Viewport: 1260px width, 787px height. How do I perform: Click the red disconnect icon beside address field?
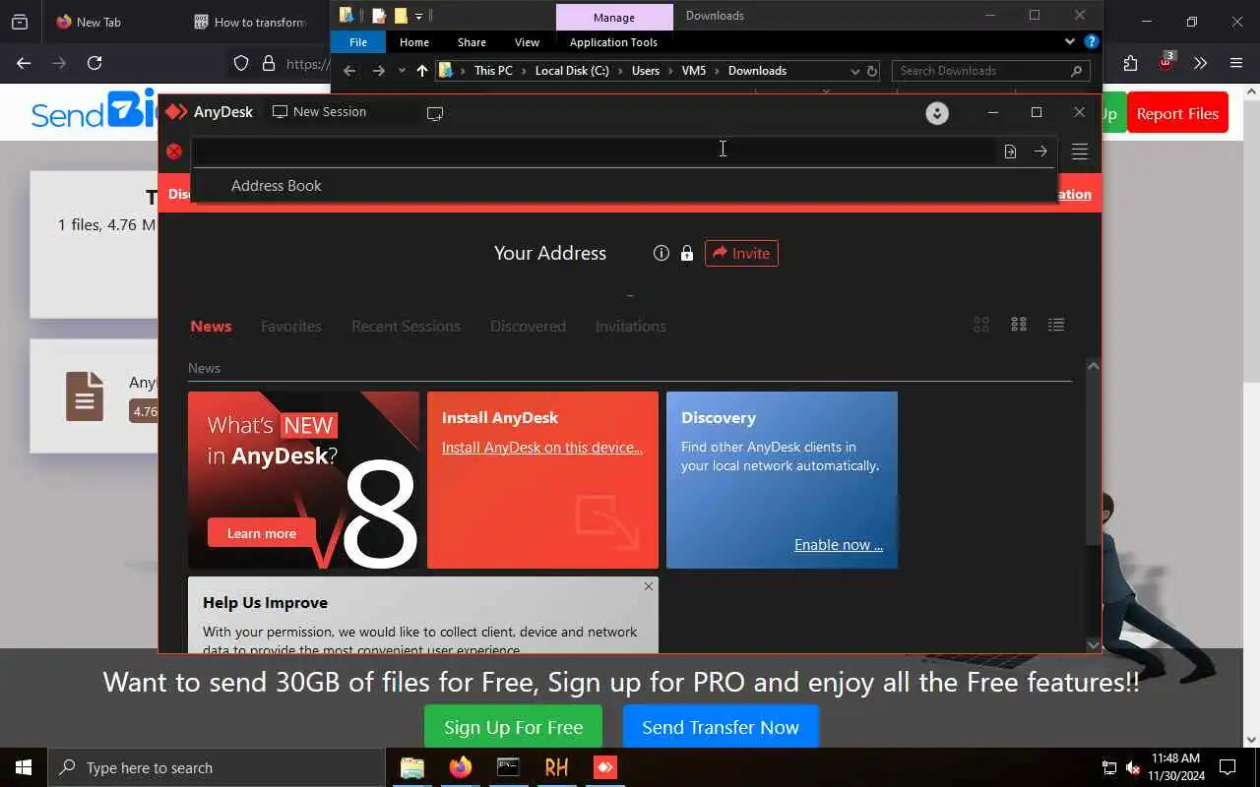(174, 151)
